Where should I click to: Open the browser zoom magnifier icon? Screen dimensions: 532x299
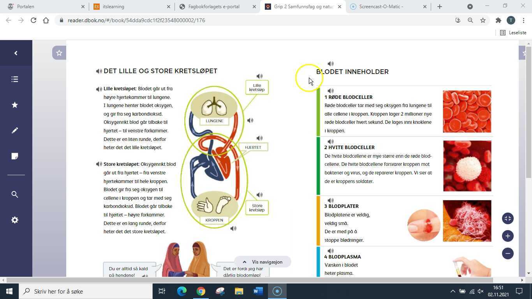tap(470, 20)
